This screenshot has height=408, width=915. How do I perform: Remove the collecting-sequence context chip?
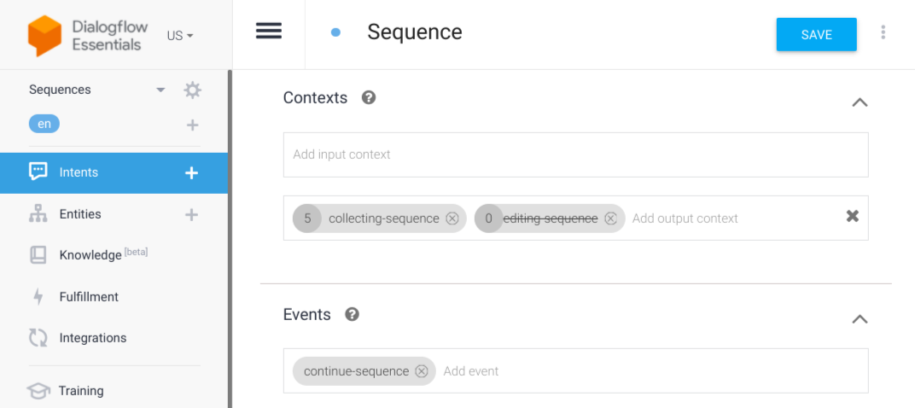point(452,219)
